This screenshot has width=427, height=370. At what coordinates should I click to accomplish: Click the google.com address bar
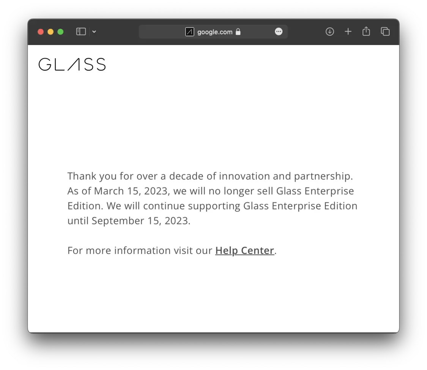pyautogui.click(x=214, y=32)
